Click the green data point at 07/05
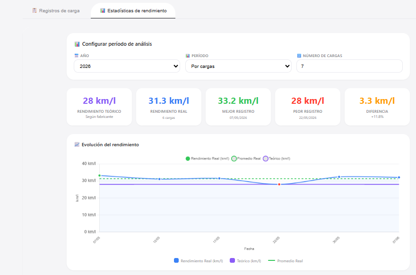 [99, 175]
